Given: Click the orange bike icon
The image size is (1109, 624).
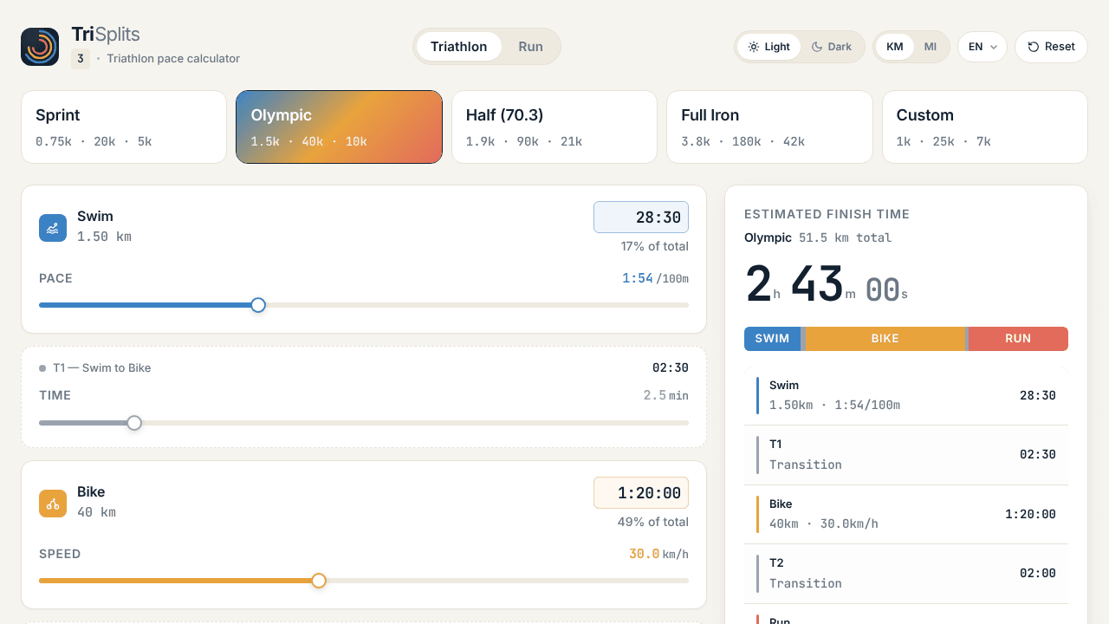Looking at the screenshot, I should point(53,504).
